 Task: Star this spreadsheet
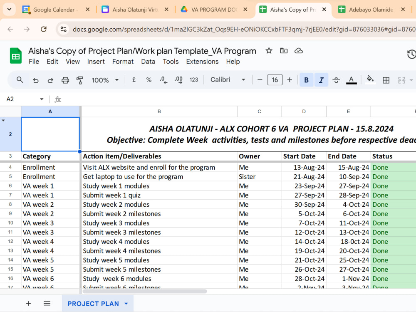269,51
